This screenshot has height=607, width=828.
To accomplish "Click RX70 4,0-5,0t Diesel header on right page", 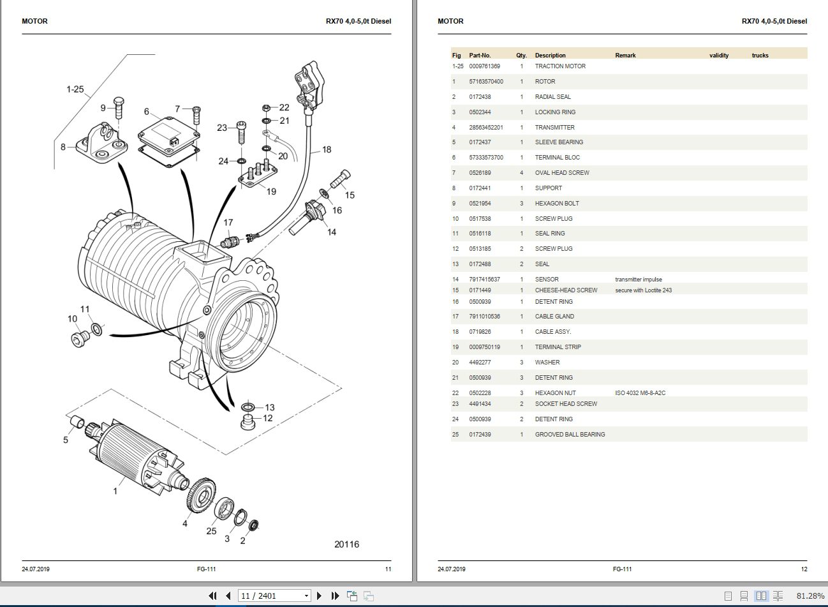I will click(774, 21).
